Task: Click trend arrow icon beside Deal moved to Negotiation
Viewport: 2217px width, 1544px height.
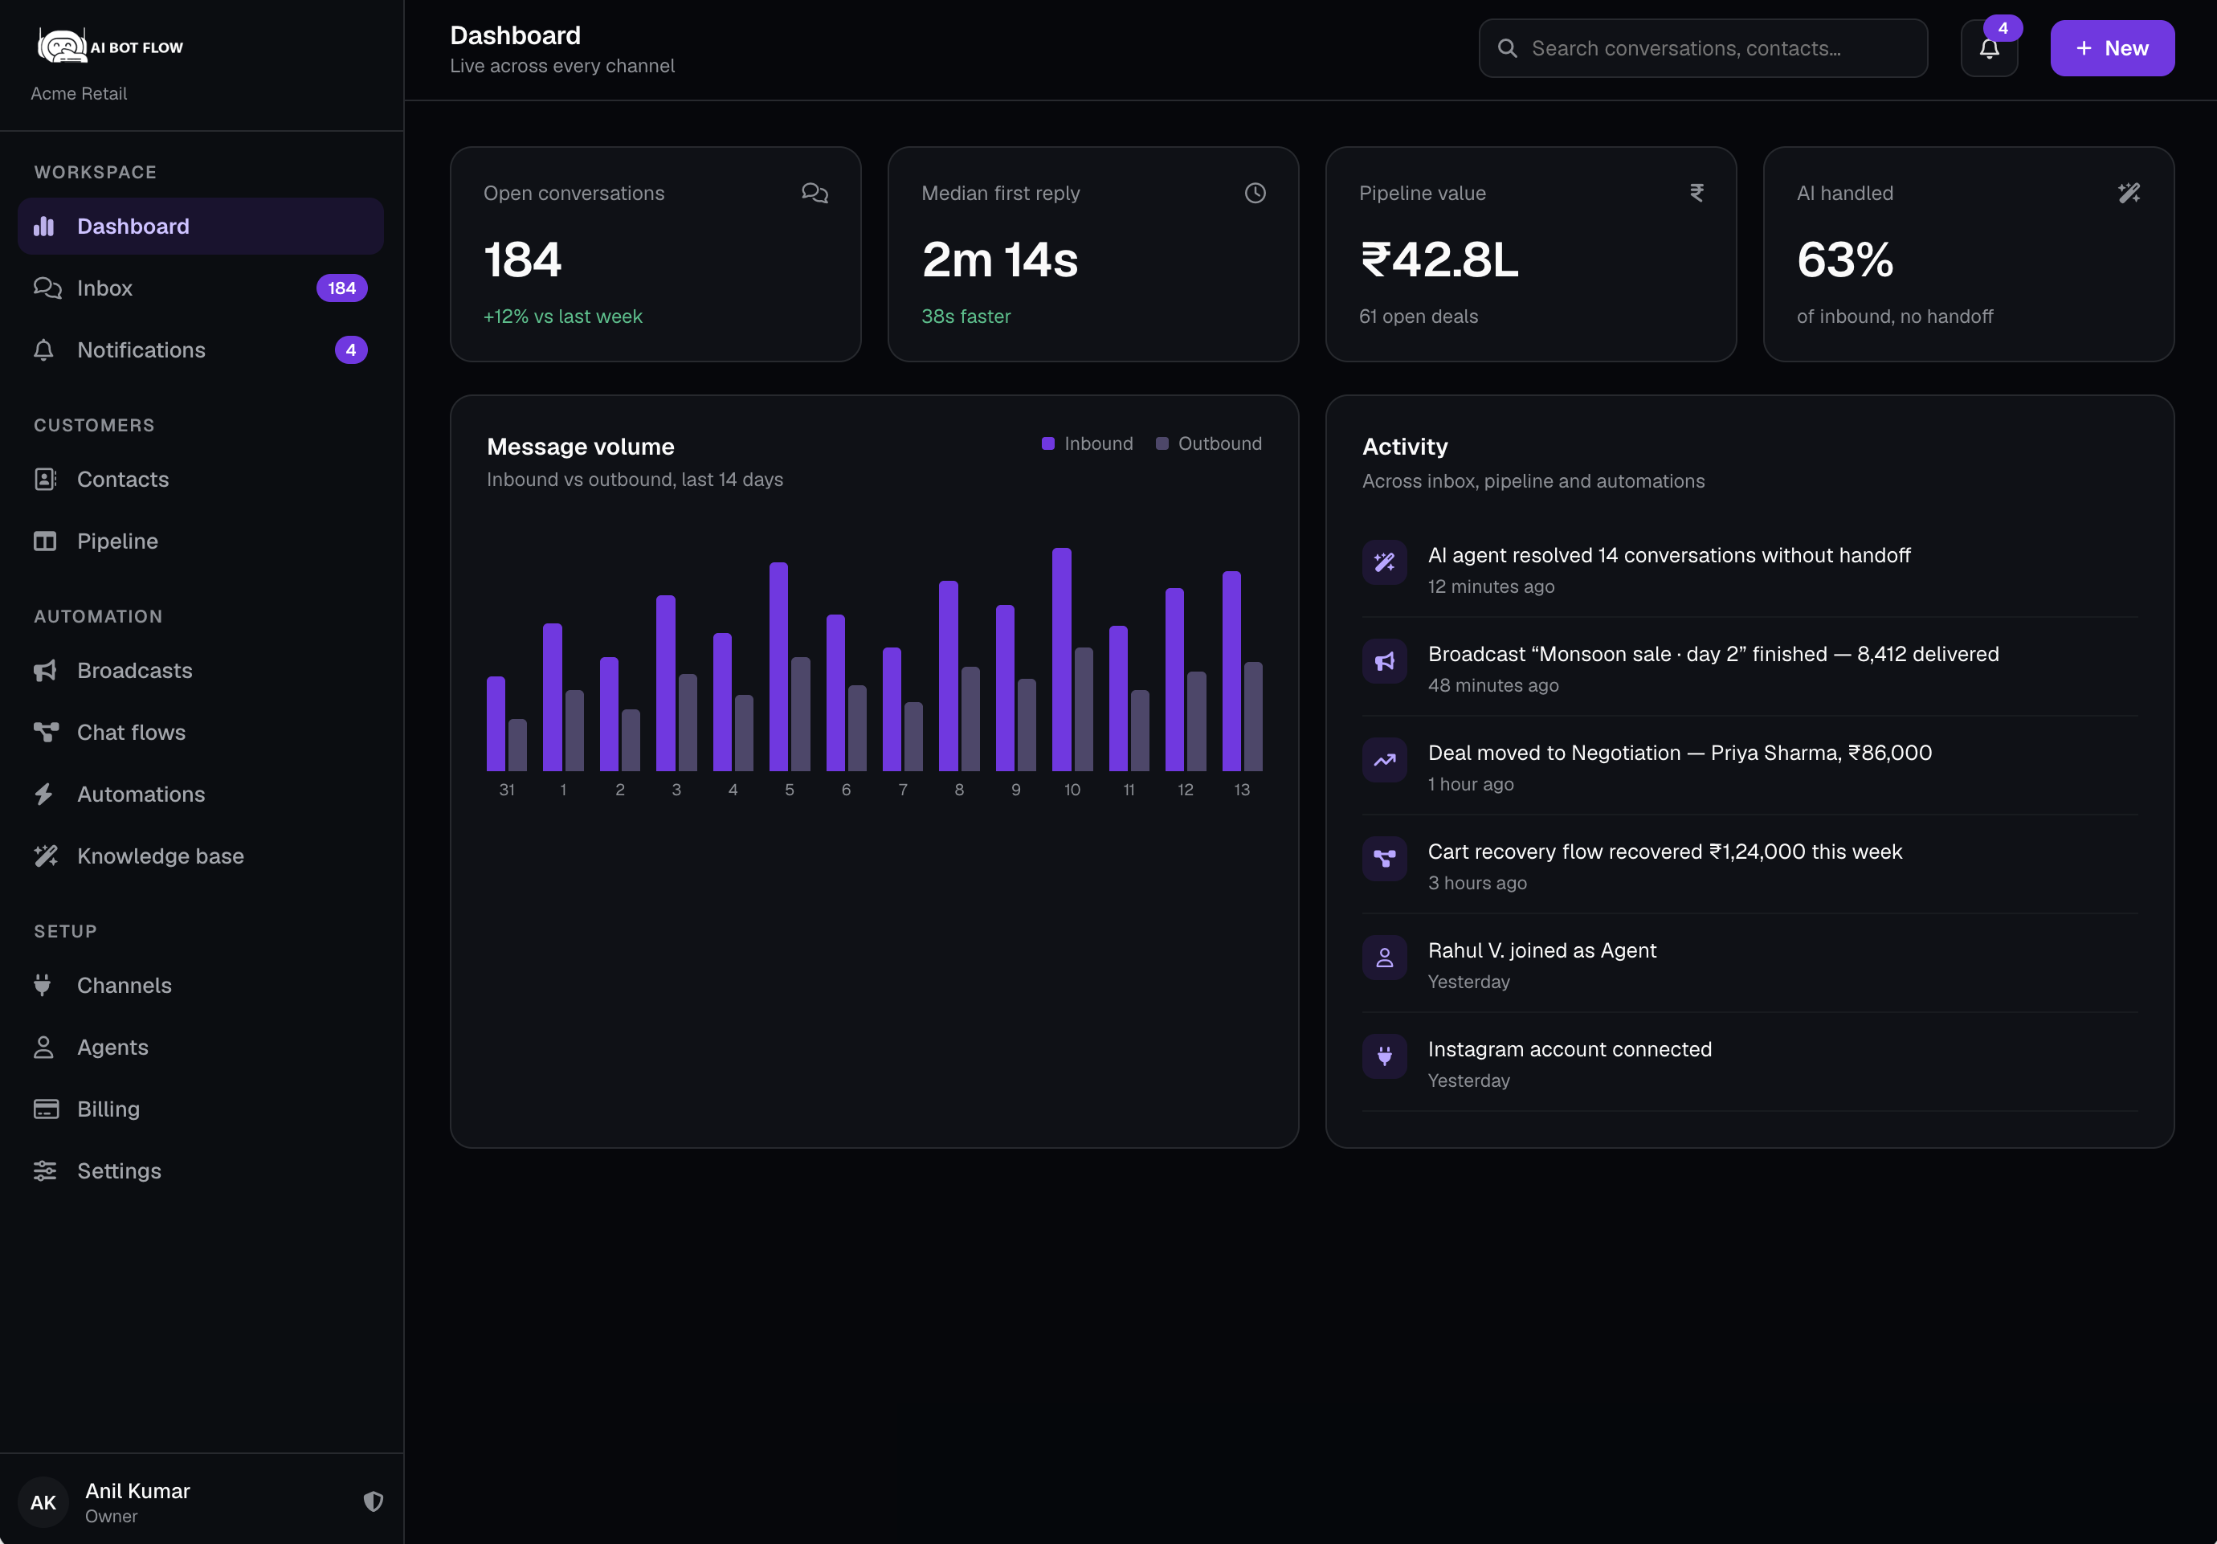Action: (x=1384, y=760)
